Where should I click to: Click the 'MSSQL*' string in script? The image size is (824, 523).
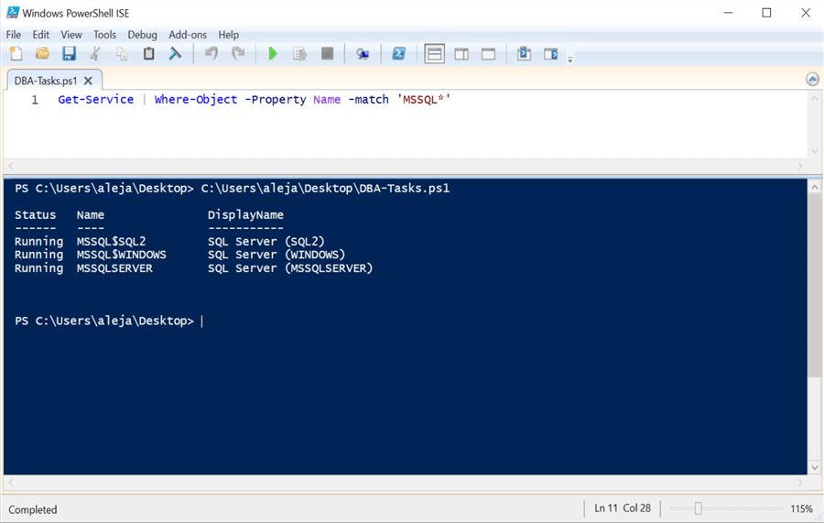(424, 99)
